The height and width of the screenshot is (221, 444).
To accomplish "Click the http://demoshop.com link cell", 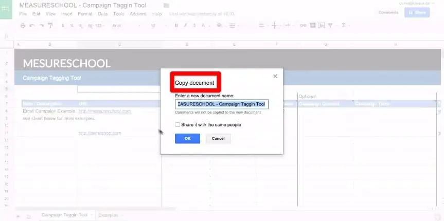I will pos(100,133).
